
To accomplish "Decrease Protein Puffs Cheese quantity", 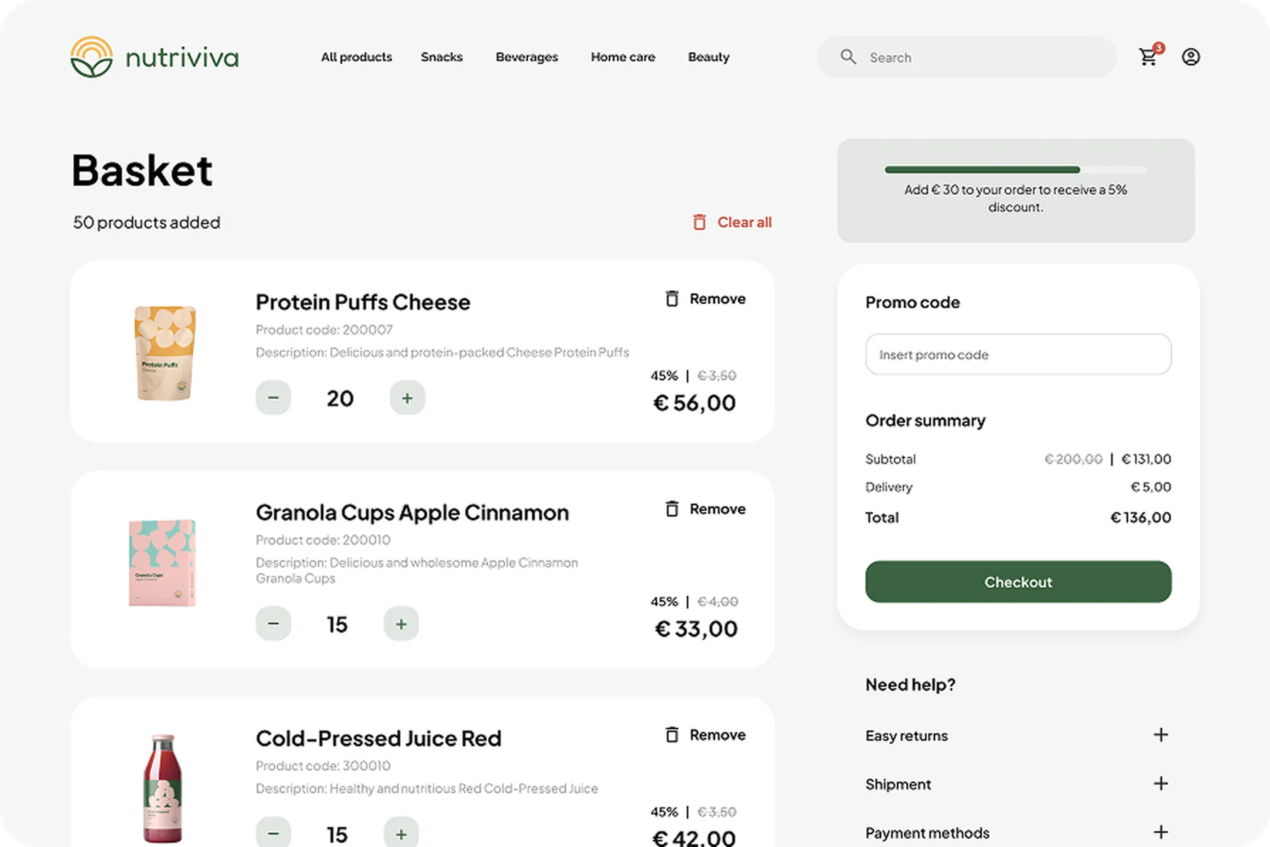I will [x=273, y=398].
